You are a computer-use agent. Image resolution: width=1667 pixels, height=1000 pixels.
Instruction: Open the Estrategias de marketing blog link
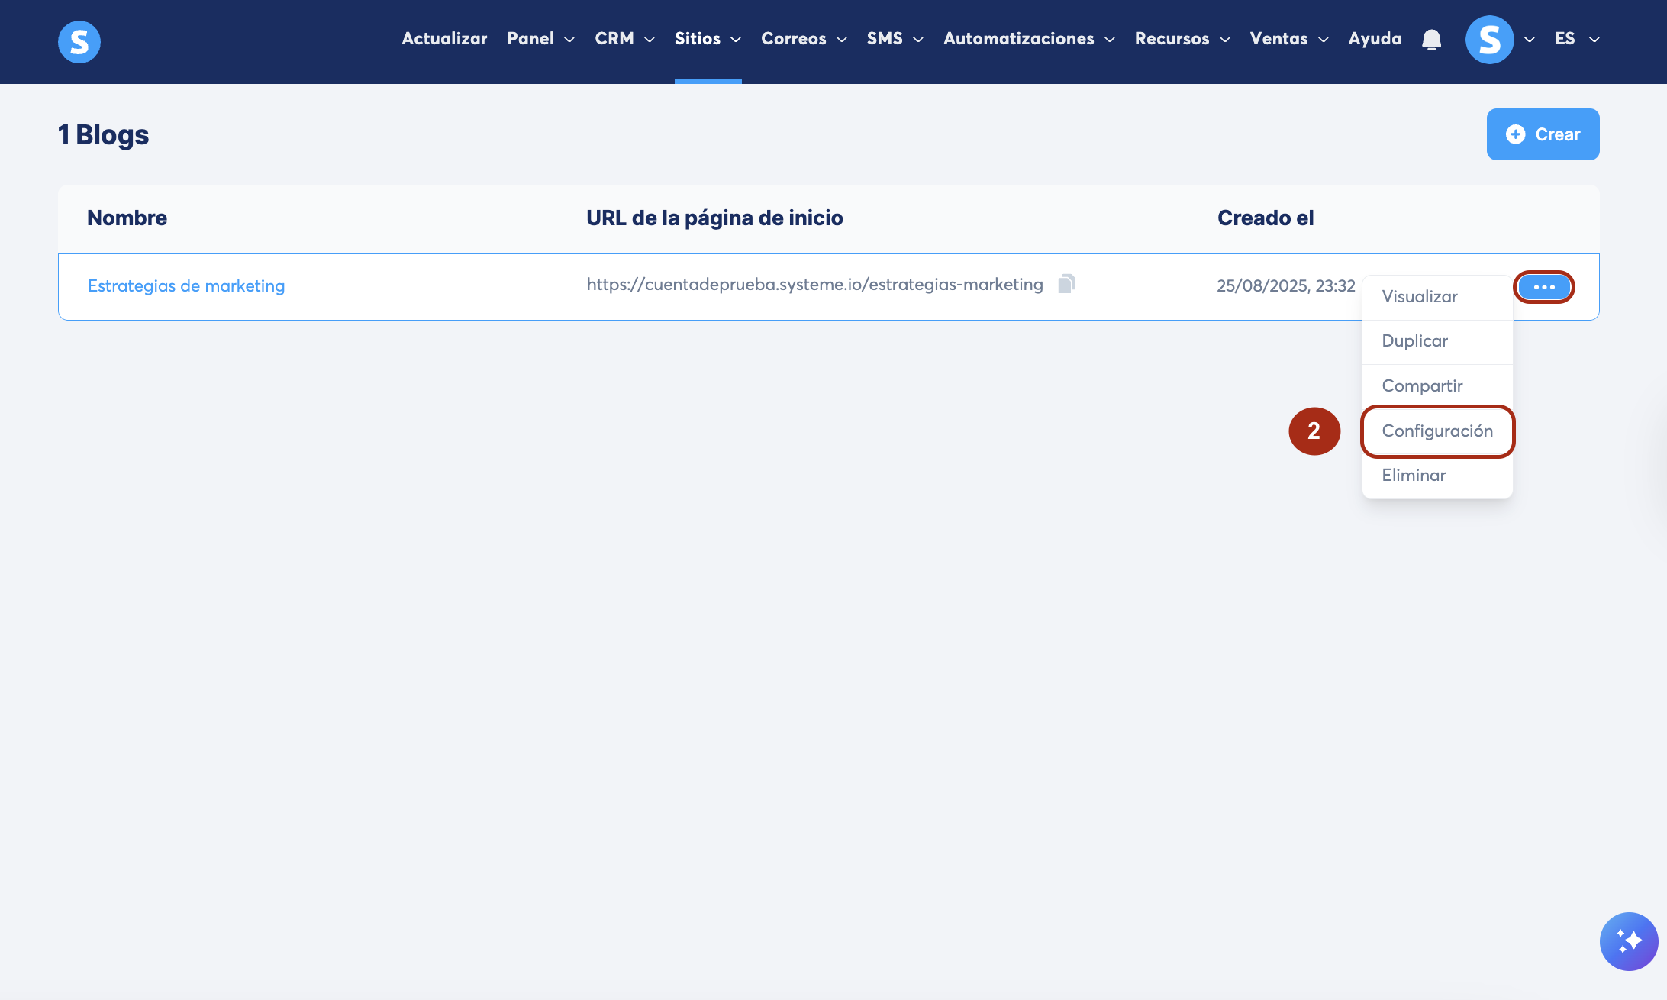point(186,286)
